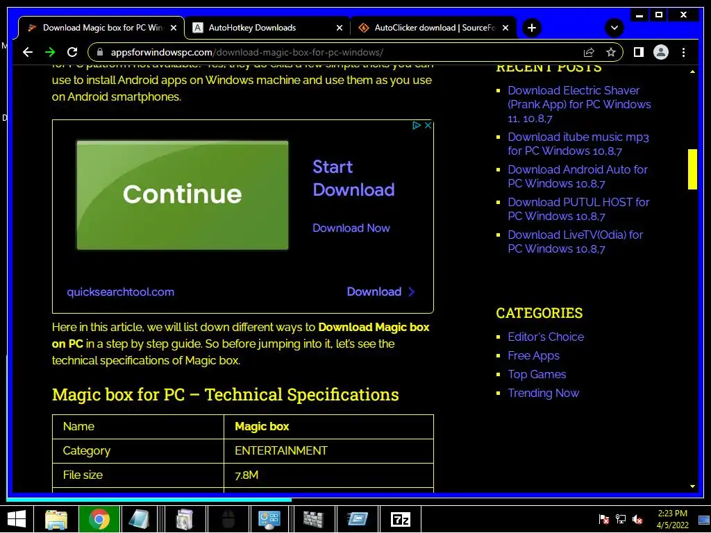This screenshot has height=533, width=711.
Task: Select the Magic box table cell
Action: 328,427
